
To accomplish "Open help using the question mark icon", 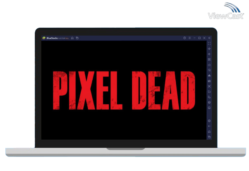I will (x=184, y=38).
